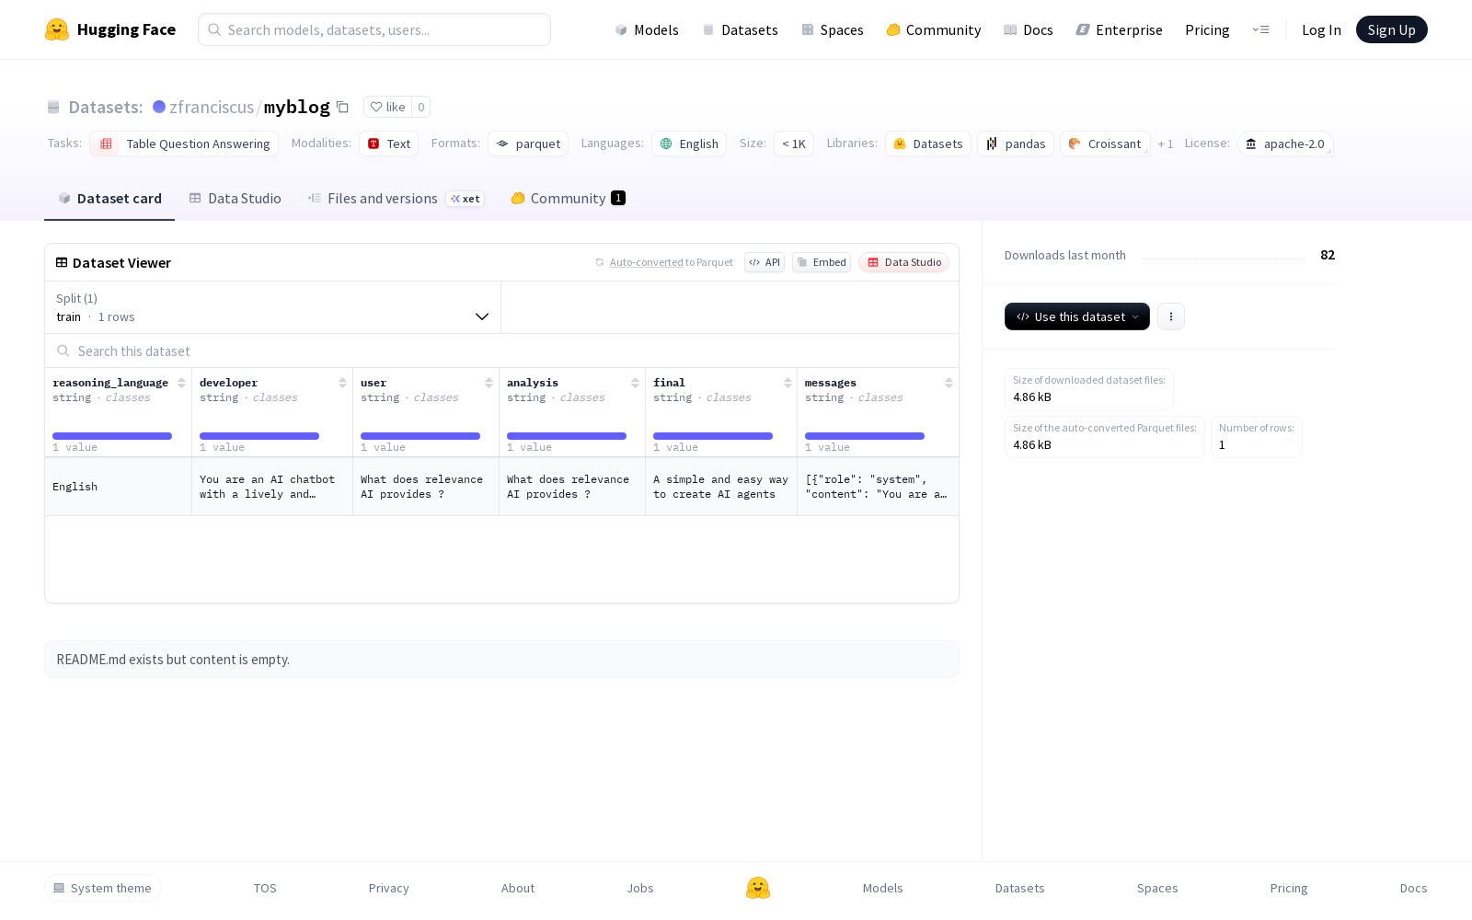Click the Text modality tag
This screenshot has height=920, width=1472.
click(x=389, y=144)
